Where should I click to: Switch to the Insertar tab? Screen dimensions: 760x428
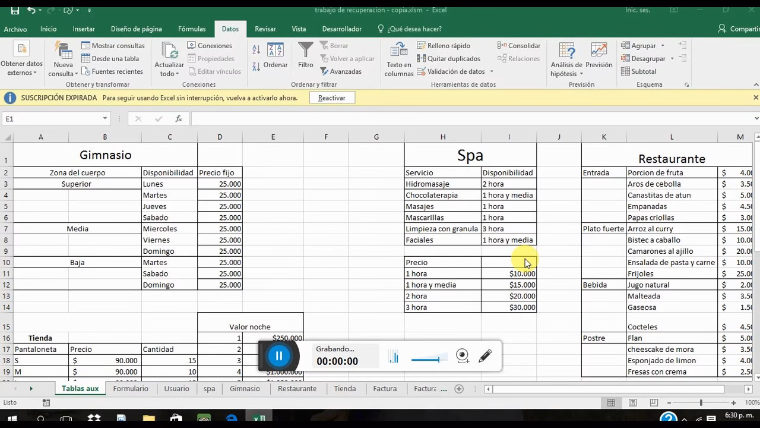[x=84, y=29]
